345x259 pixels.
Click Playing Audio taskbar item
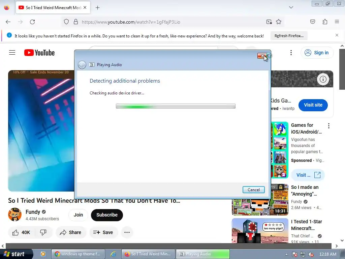[x=202, y=254]
